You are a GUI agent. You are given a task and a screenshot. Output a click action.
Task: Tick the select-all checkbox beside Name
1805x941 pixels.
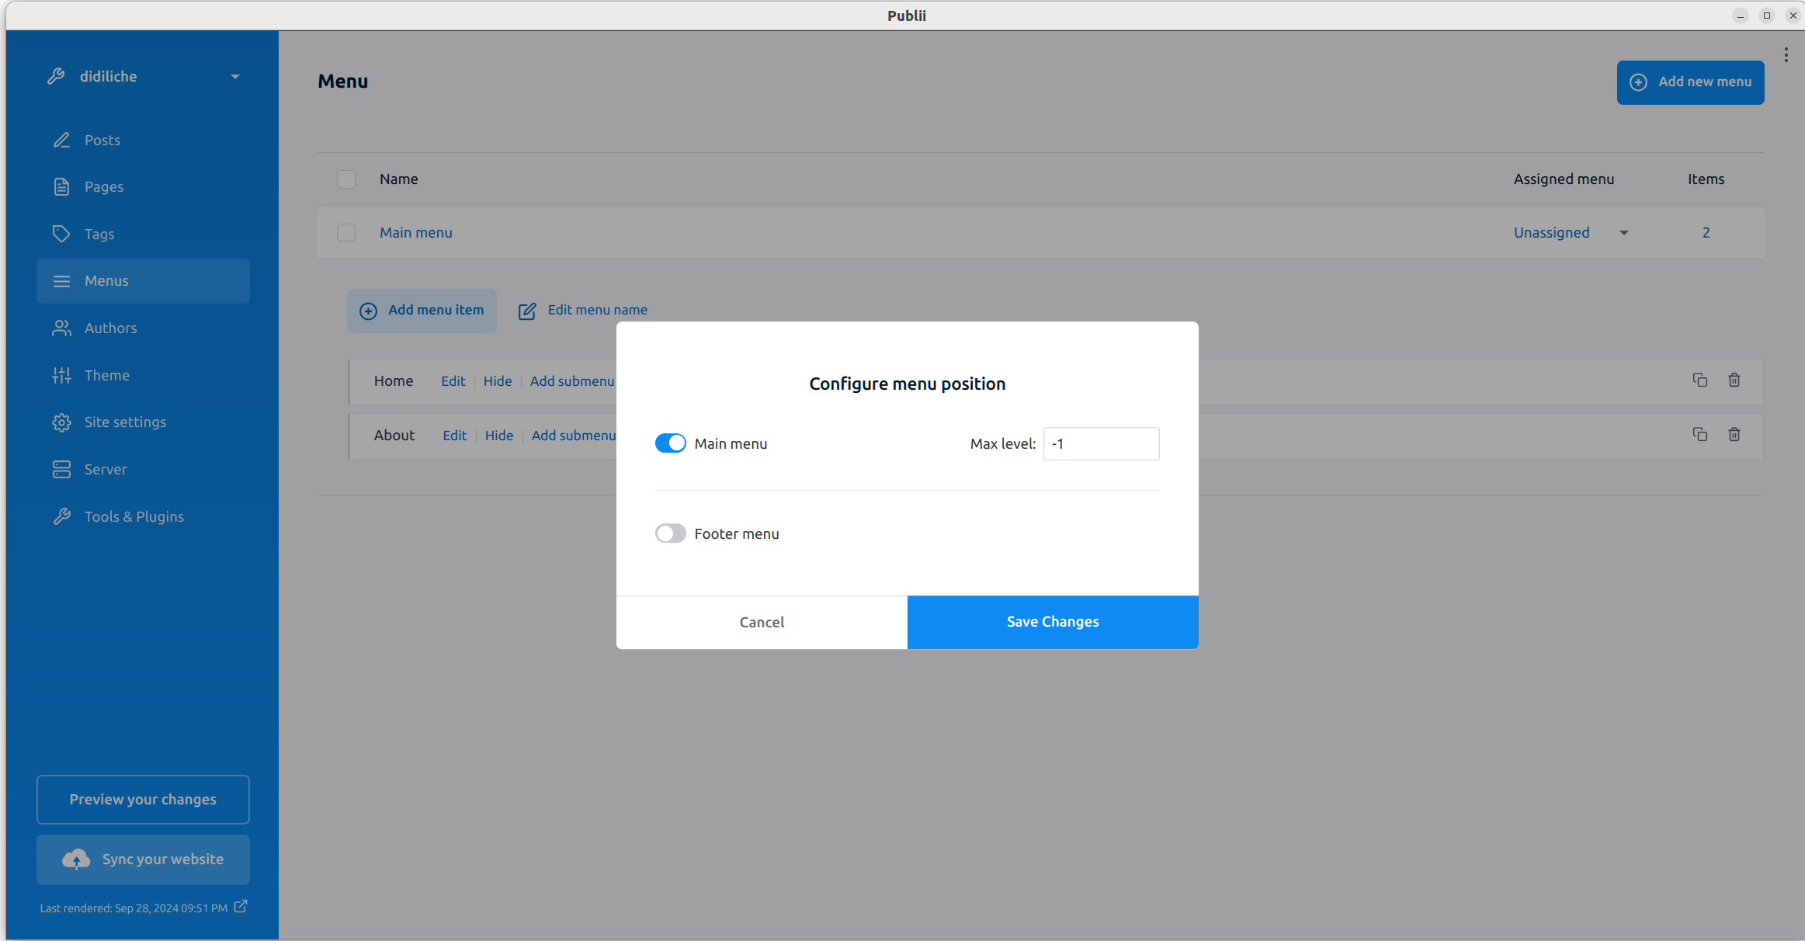coord(346,179)
